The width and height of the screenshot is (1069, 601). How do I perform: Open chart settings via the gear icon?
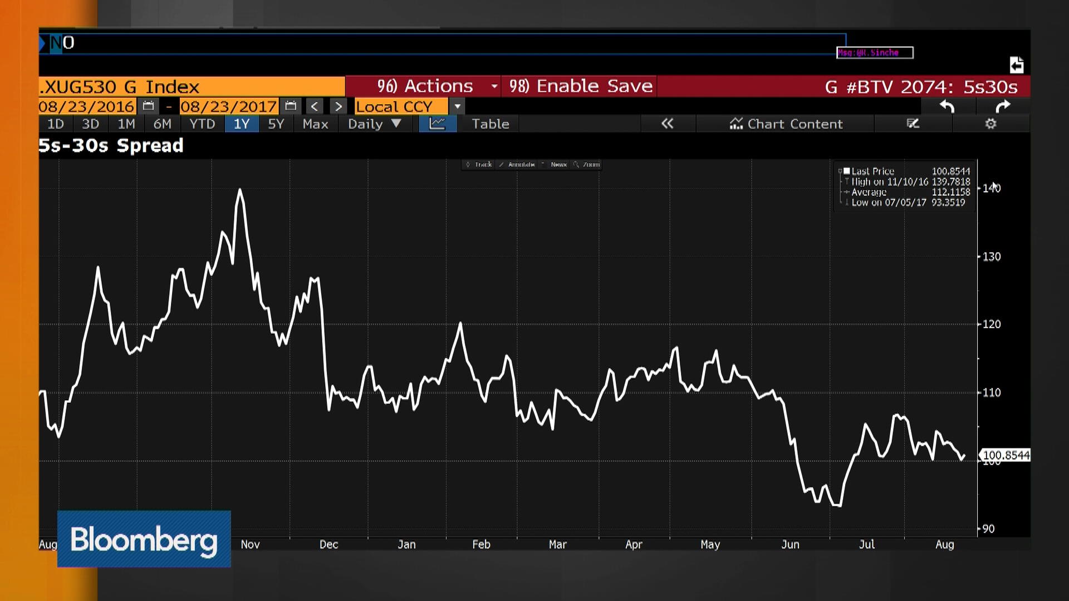990,124
